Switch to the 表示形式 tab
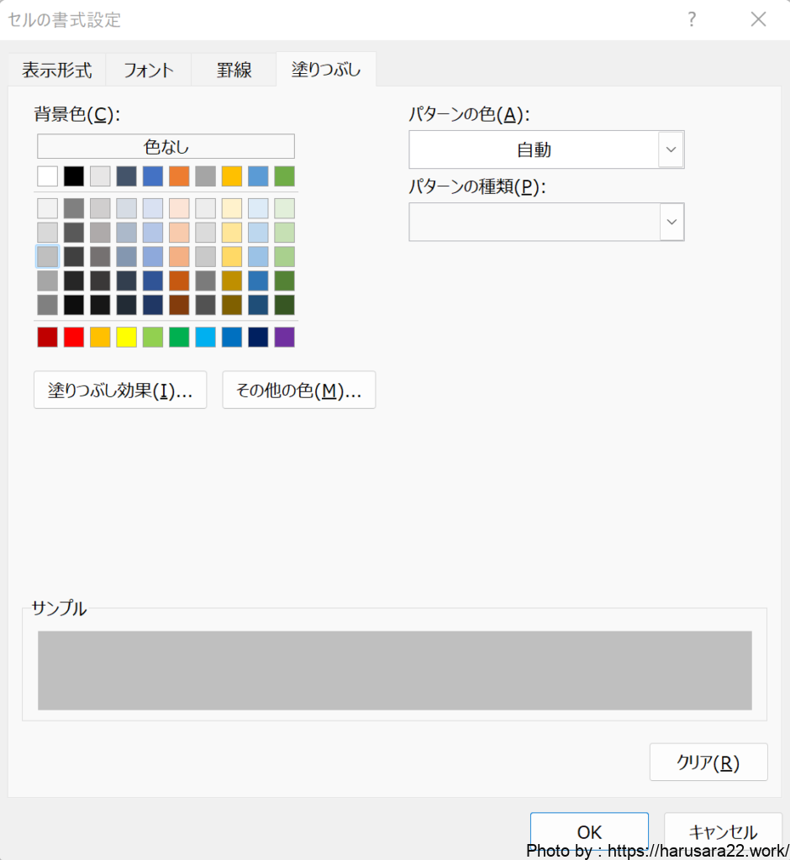Viewport: 790px width, 860px height. (x=56, y=70)
